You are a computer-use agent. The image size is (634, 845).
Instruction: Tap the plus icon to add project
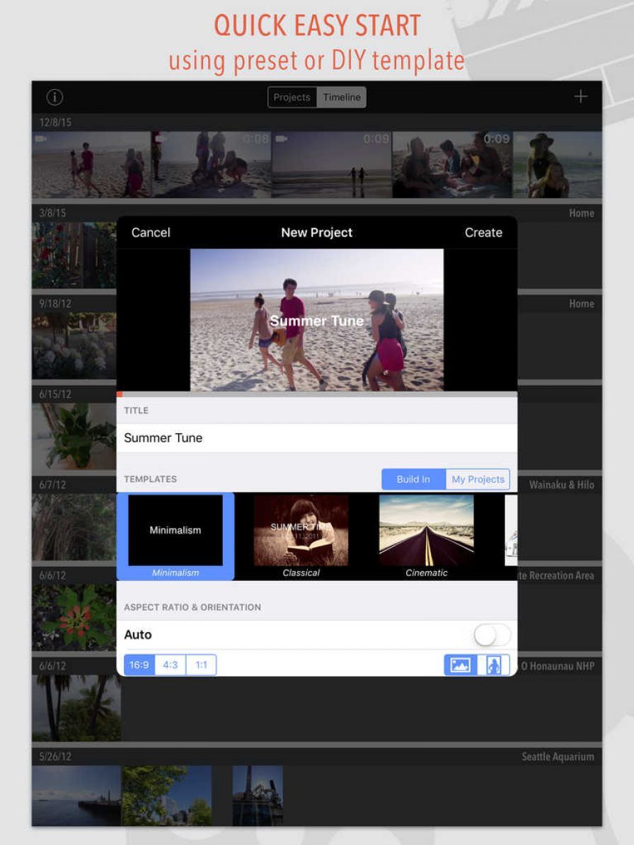point(581,97)
